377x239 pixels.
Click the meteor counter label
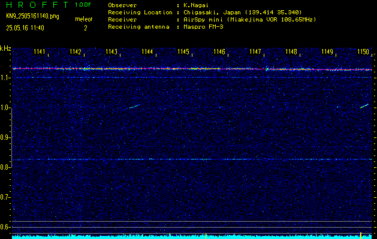[x=84, y=19]
